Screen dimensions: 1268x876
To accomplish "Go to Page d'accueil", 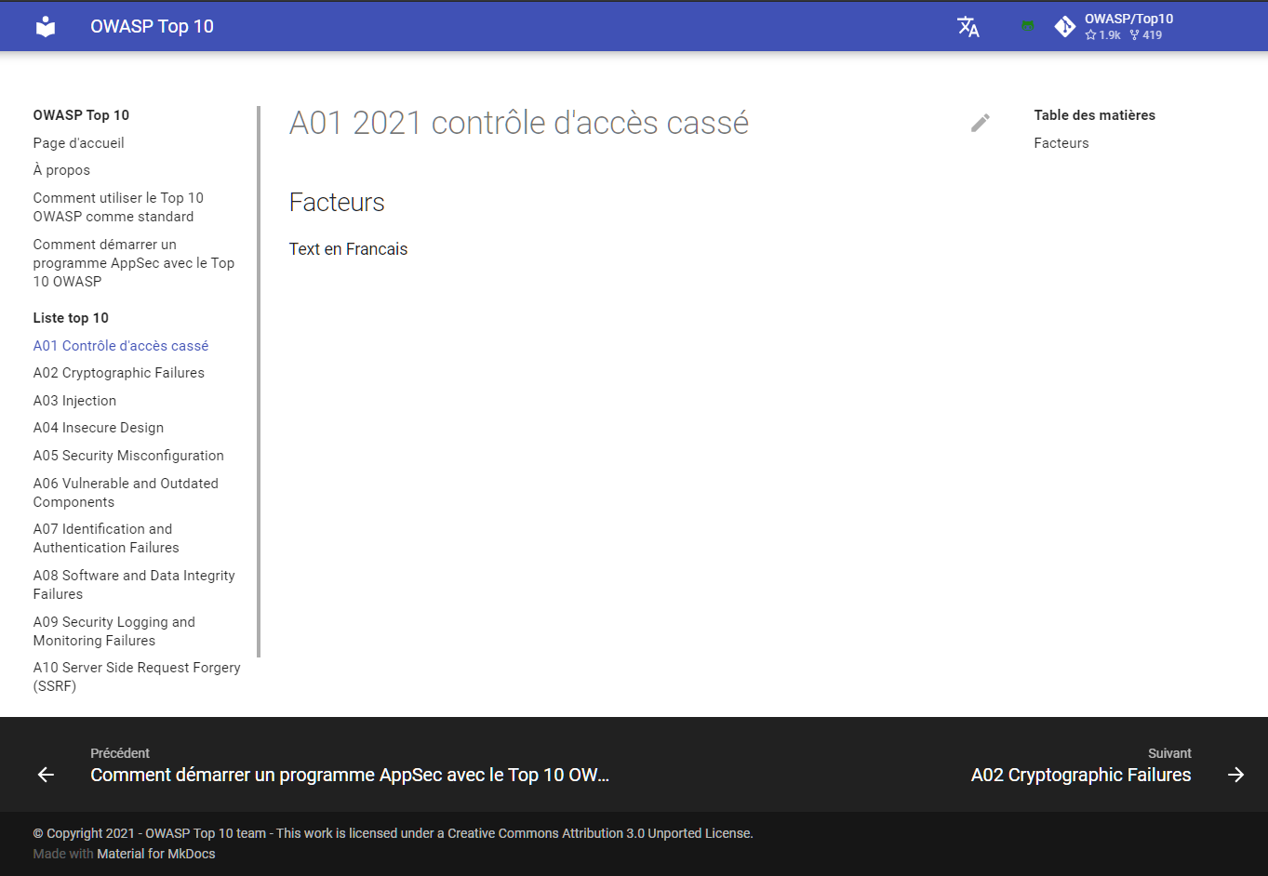I will (78, 143).
